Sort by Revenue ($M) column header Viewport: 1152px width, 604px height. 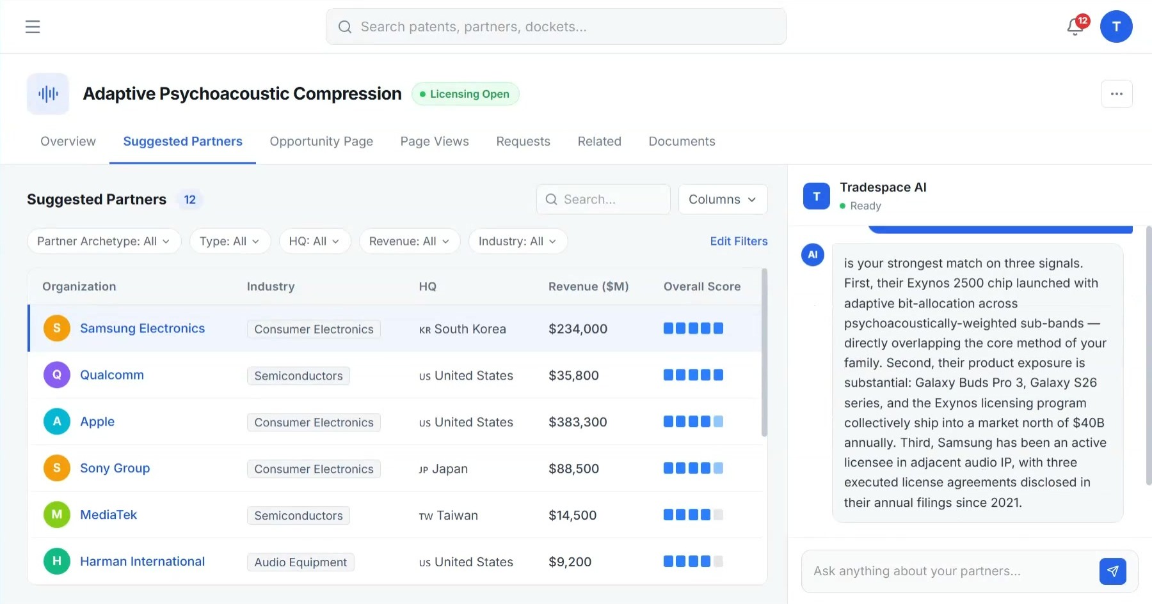pyautogui.click(x=588, y=287)
